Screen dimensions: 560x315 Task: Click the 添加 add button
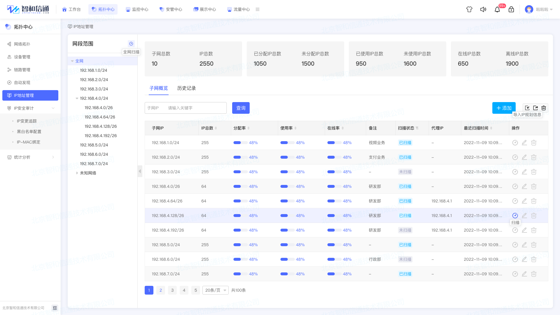[x=504, y=108]
